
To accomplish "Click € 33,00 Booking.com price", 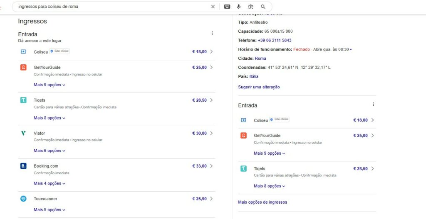I will click(199, 166).
